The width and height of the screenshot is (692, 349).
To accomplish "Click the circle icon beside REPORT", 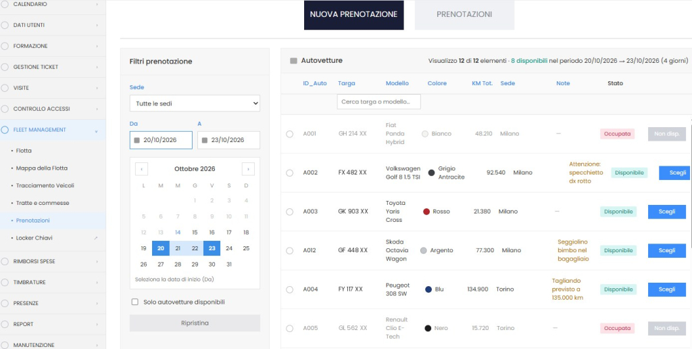I will click(x=5, y=324).
